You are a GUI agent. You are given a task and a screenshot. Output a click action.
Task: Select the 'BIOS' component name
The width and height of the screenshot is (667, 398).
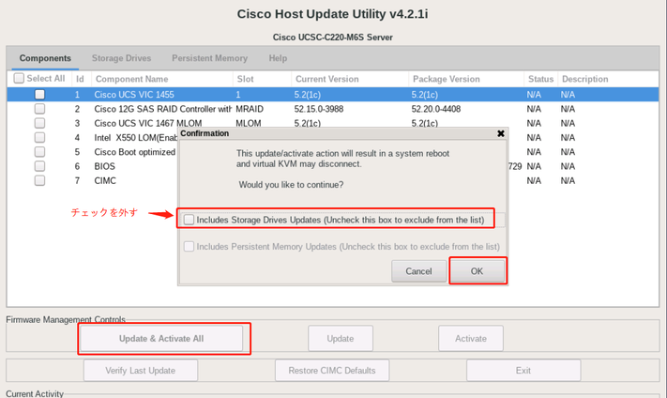pos(105,166)
